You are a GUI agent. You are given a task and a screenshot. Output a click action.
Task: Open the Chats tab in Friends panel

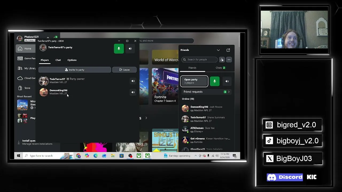point(220,68)
